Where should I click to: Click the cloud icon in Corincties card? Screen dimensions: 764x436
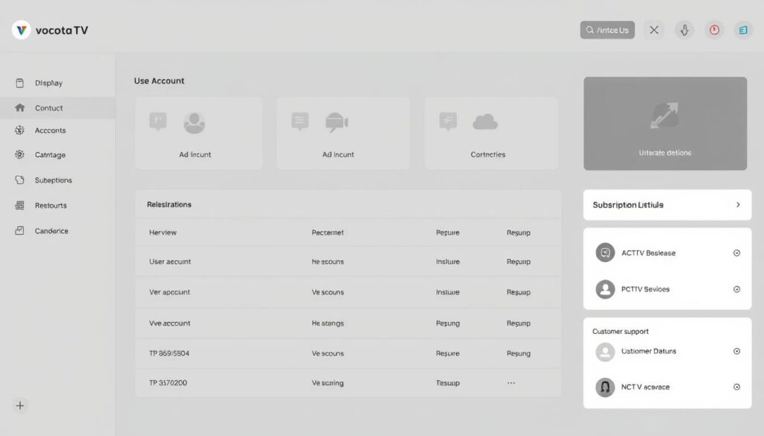[485, 122]
